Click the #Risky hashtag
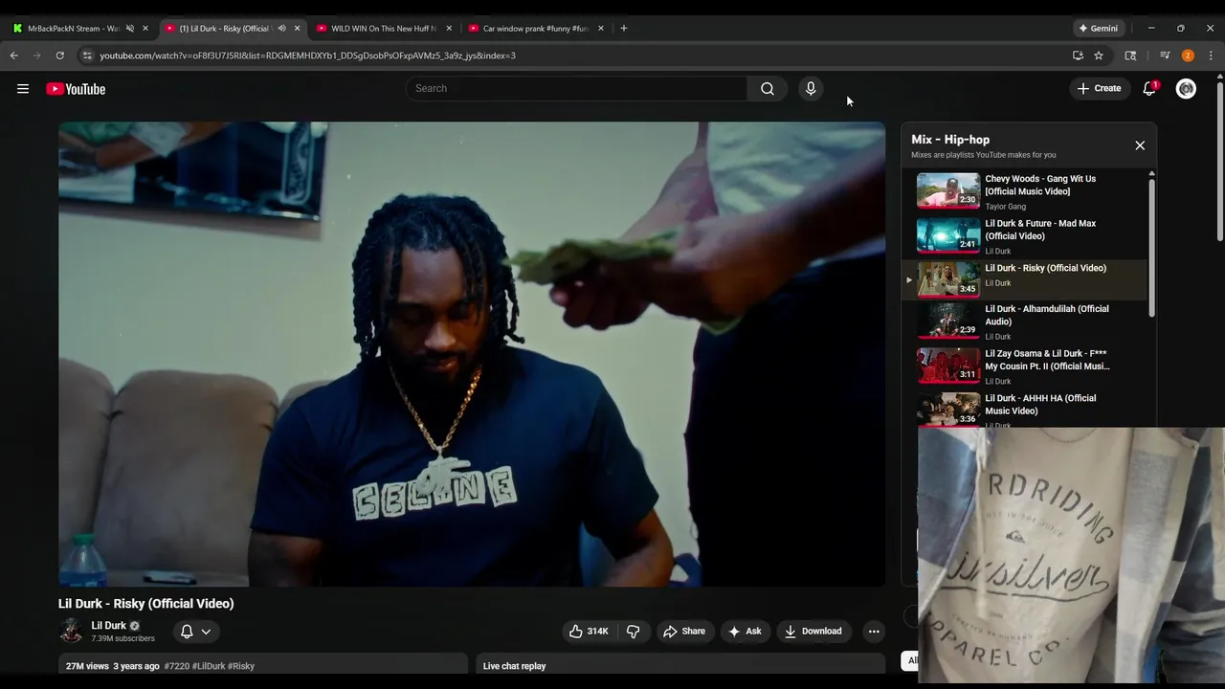The width and height of the screenshot is (1225, 689). [x=241, y=666]
